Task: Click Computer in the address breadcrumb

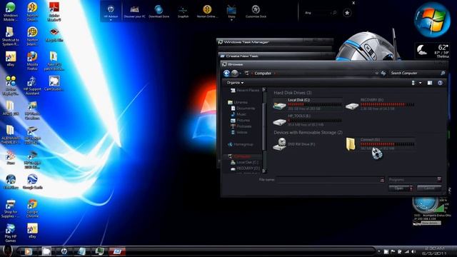Action: click(263, 73)
